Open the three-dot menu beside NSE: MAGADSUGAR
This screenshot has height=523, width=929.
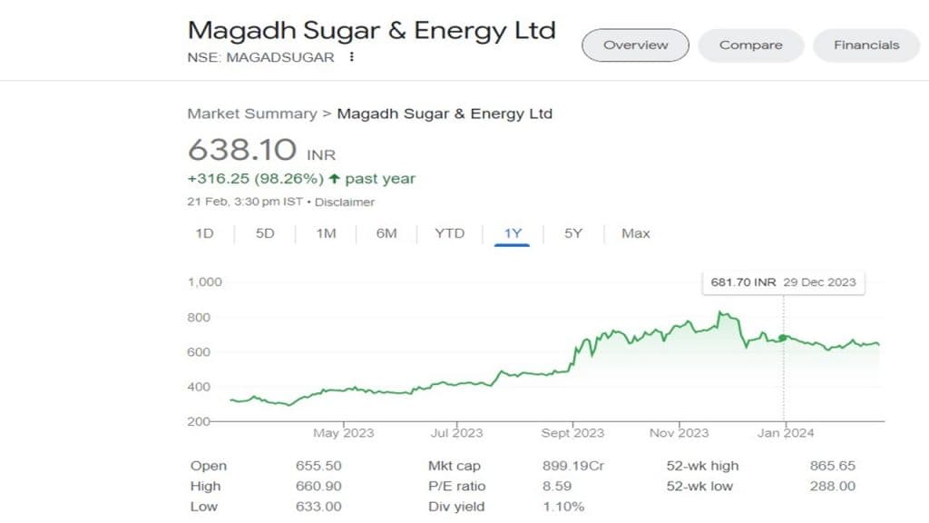point(351,57)
